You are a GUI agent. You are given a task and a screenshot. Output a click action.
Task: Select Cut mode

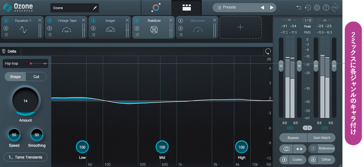[x=36, y=77]
